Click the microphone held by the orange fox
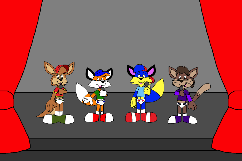The height and width of the screenshot is (161, 242). click(102, 89)
